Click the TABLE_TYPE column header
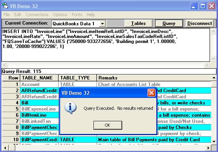 77,78
